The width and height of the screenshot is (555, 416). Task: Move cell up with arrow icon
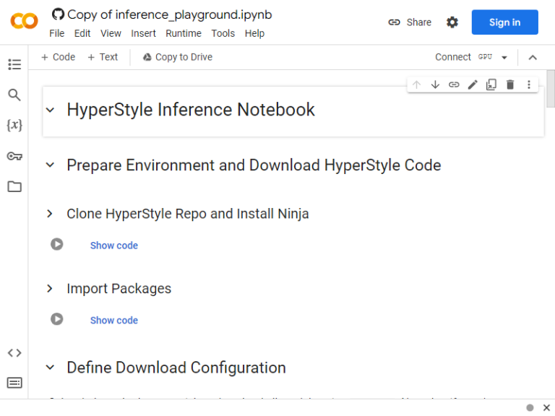(x=416, y=84)
